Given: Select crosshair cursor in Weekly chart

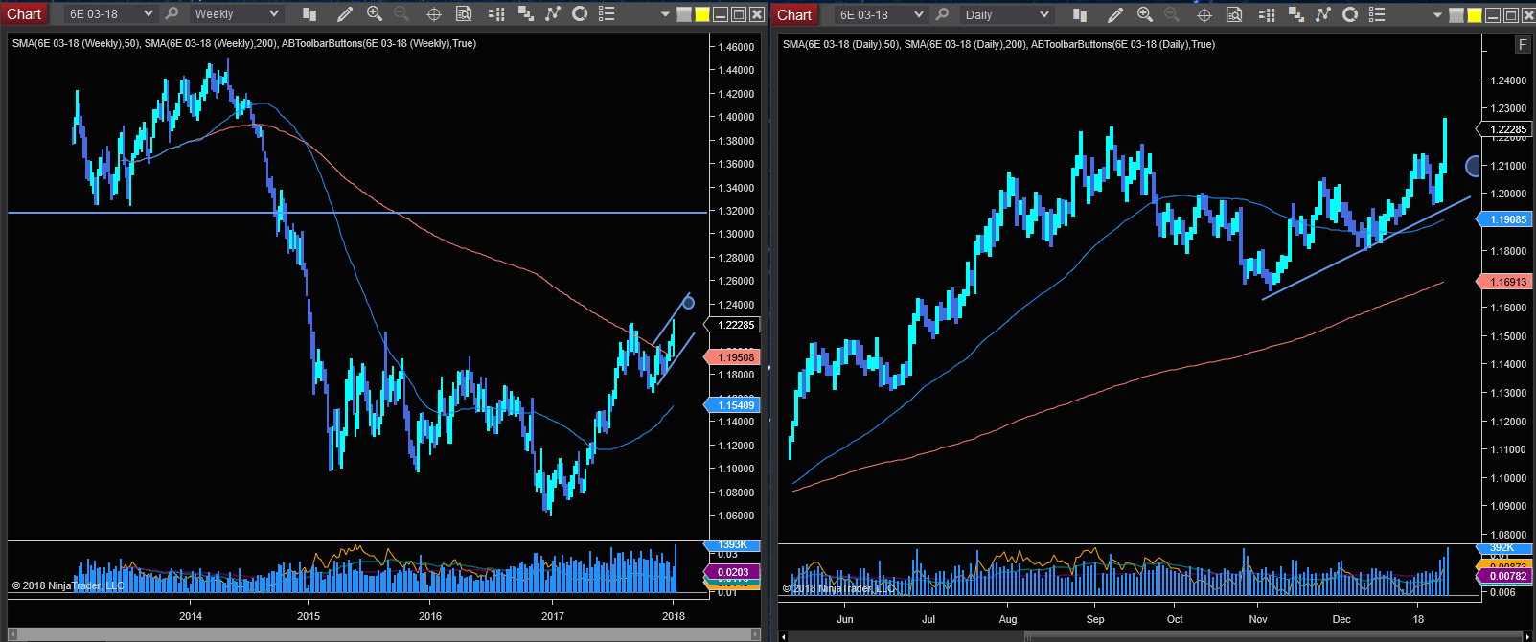Looking at the screenshot, I should pyautogui.click(x=433, y=13).
